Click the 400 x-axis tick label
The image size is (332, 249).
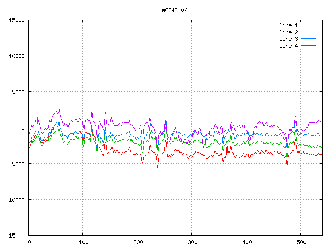(246, 242)
